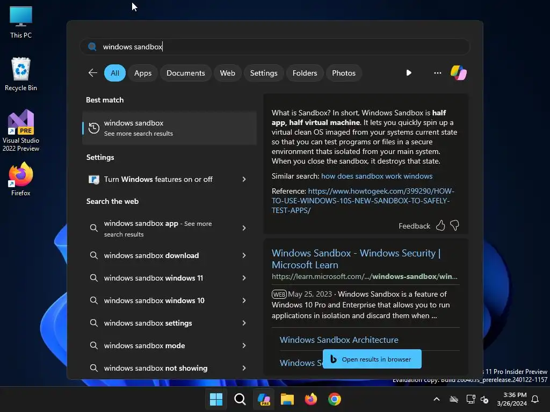Select 'windows sandbox mode' web suggestion text
Viewport: 550px width, 412px height.
144,345
